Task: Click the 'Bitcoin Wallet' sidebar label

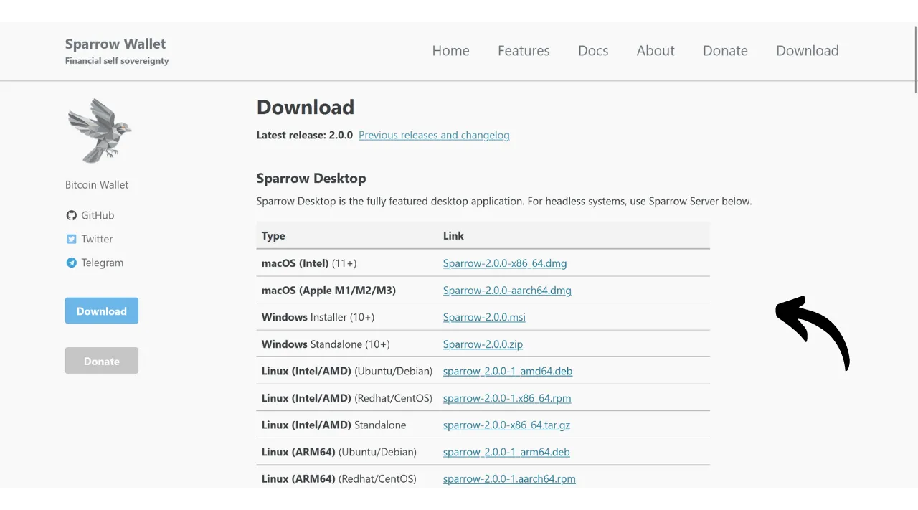Action: point(97,184)
